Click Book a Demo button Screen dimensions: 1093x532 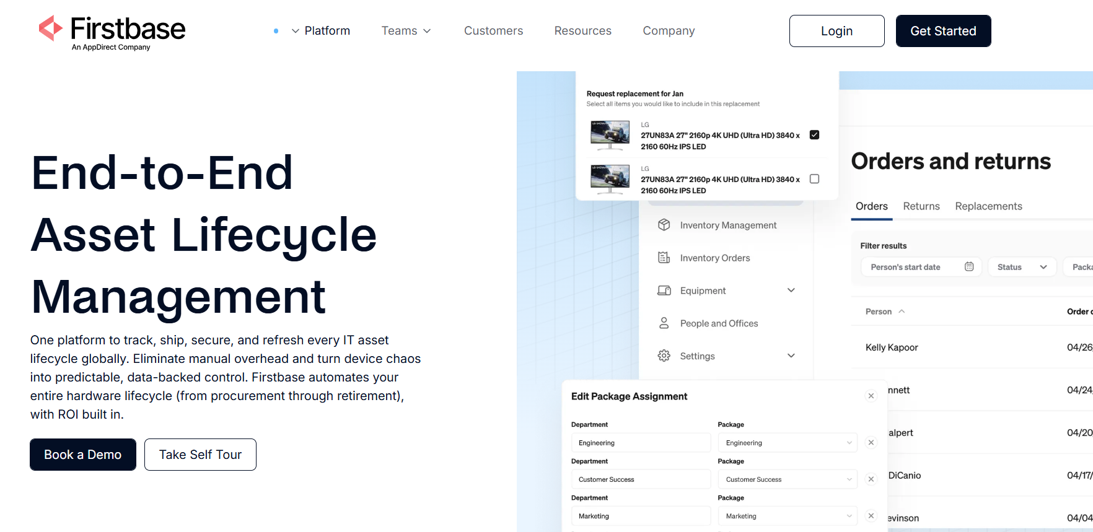coord(83,455)
